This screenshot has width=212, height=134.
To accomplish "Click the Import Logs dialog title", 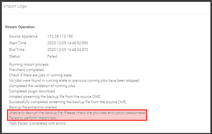I will pyautogui.click(x=15, y=6).
